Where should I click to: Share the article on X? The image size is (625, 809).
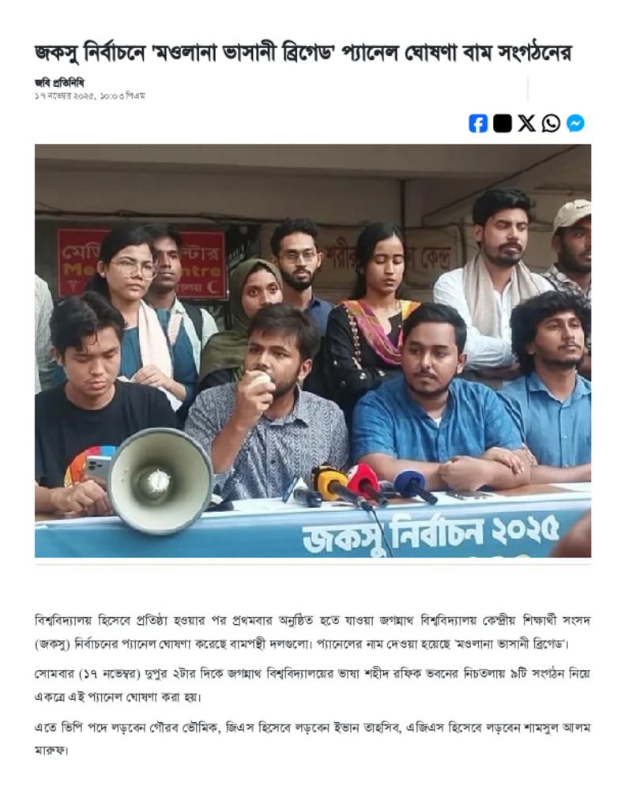(526, 123)
